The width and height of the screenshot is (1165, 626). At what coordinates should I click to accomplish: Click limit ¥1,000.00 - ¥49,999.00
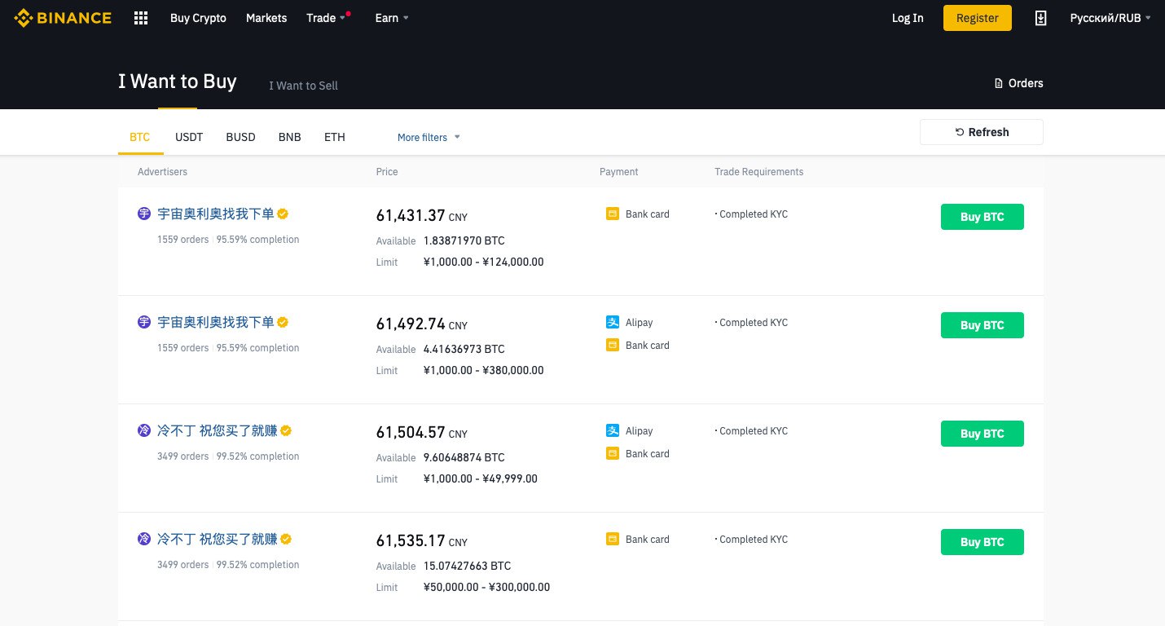coord(481,478)
